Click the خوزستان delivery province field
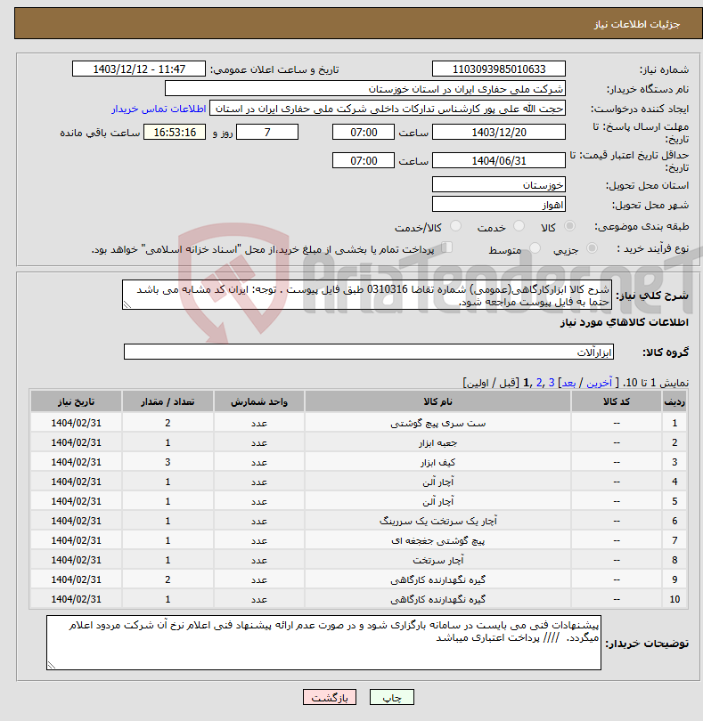The height and width of the screenshot is (721, 703). [499, 185]
